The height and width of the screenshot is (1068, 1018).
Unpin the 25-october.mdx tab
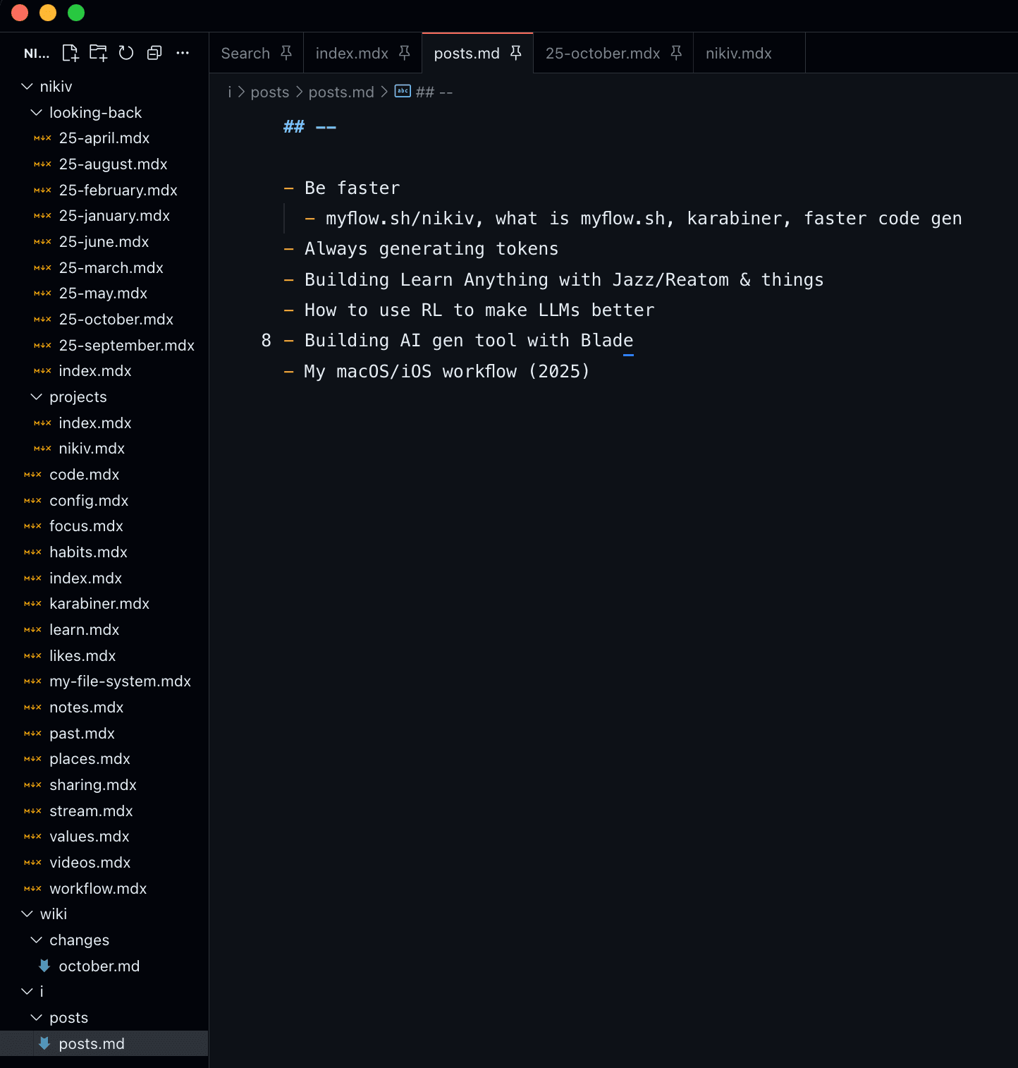coord(676,53)
